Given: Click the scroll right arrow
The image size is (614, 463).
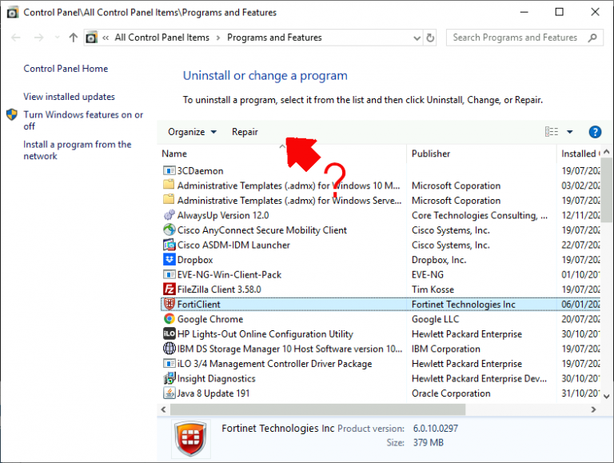Looking at the screenshot, I should (x=594, y=409).
